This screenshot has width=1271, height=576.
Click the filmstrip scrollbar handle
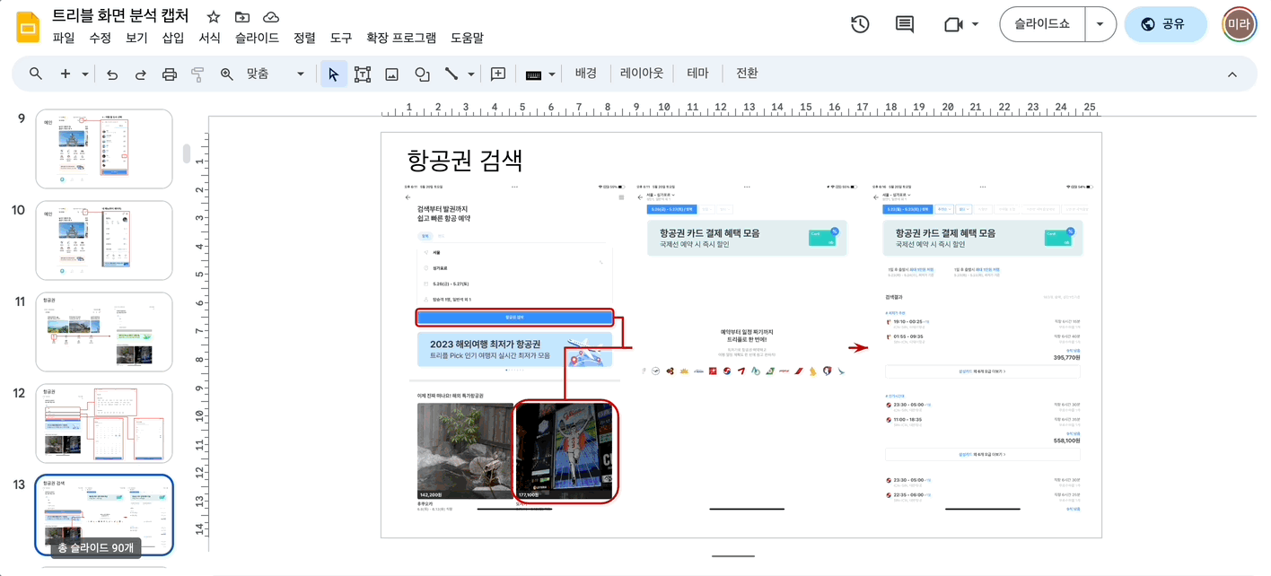click(x=187, y=153)
